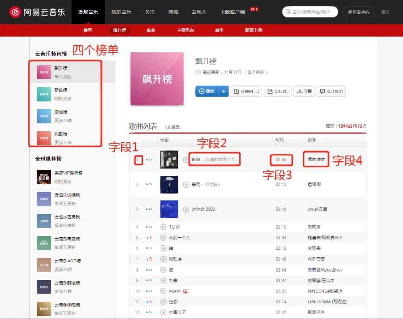Image resolution: width=403 pixels, height=319 pixels.
Task: Click the artist GALI/Vinida (万妮达)
Action: (328, 301)
